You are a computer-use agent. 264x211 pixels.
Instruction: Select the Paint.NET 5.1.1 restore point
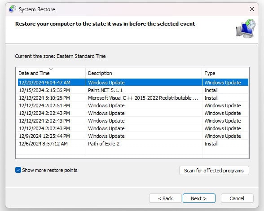click(x=133, y=90)
